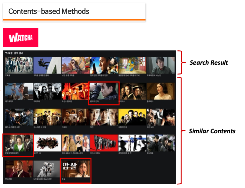Open the 도둑들 poster thumbnail
The image size is (245, 188).
(x=19, y=65)
